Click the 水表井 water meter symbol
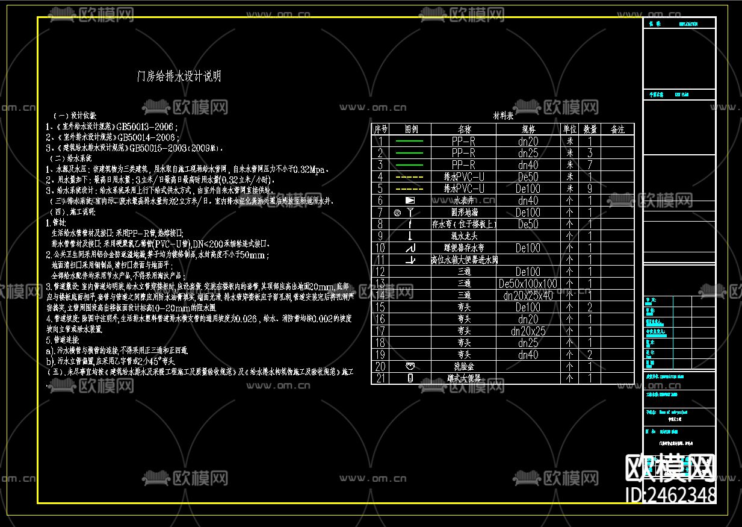The width and height of the screenshot is (742, 527). pyautogui.click(x=410, y=200)
